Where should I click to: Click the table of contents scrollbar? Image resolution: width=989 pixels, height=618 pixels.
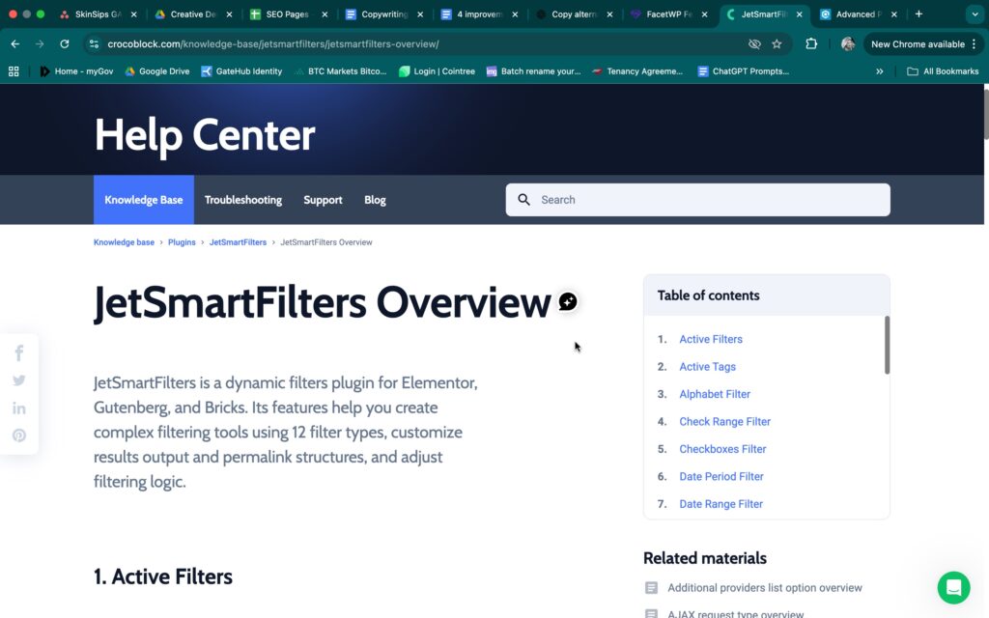(x=887, y=345)
